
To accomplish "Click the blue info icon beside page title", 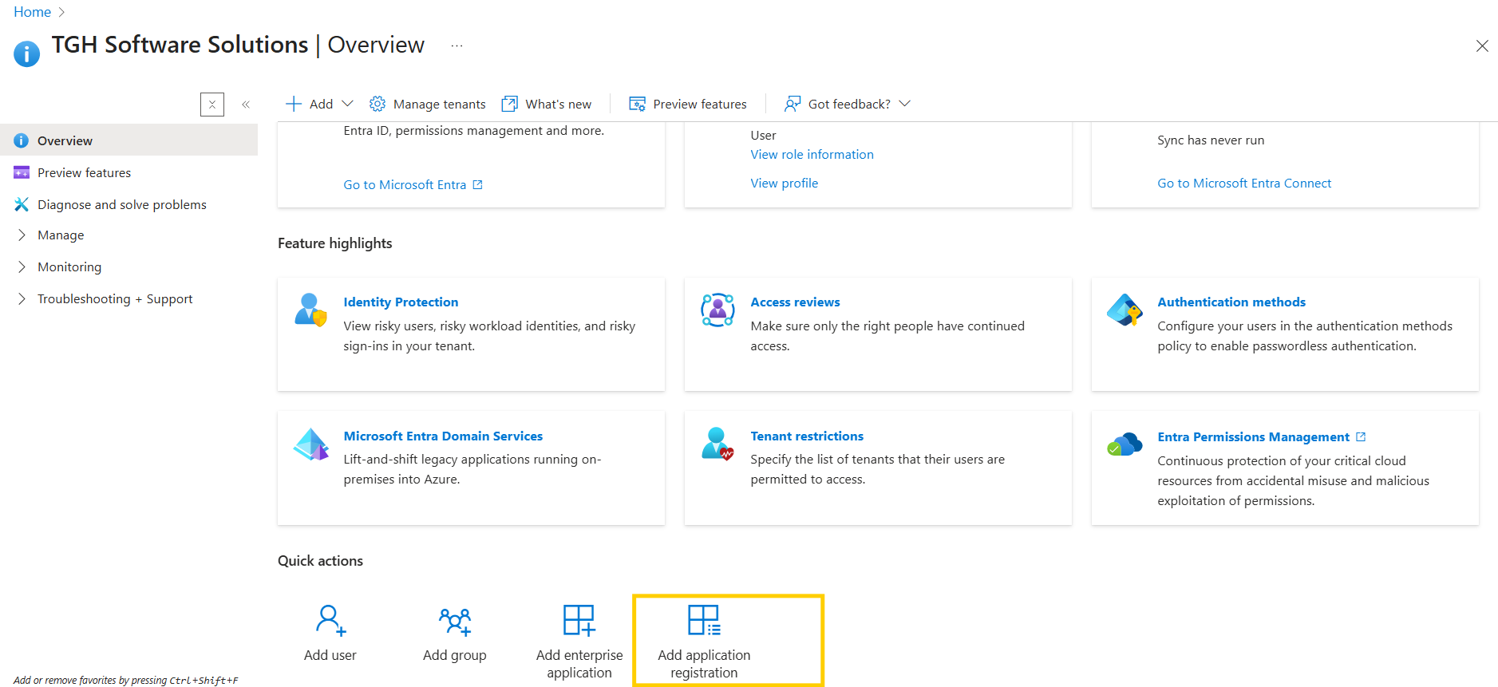I will point(26,53).
